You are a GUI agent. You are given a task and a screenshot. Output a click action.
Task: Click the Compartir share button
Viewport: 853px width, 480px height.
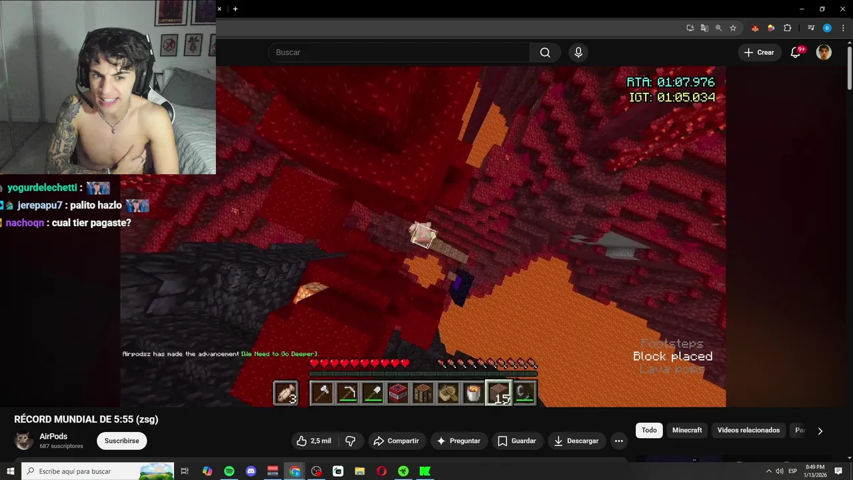click(396, 441)
